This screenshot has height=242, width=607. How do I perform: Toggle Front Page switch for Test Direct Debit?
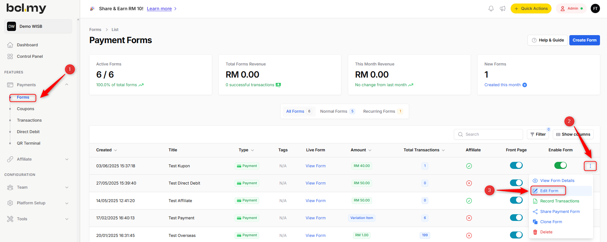[x=516, y=183]
